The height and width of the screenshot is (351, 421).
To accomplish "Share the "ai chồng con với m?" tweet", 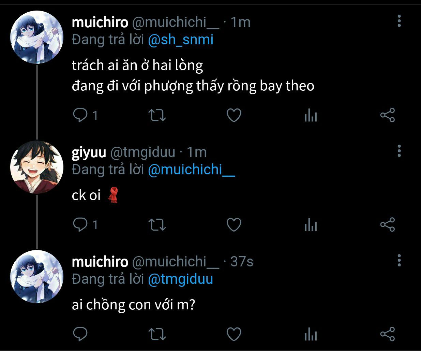I will point(388,334).
